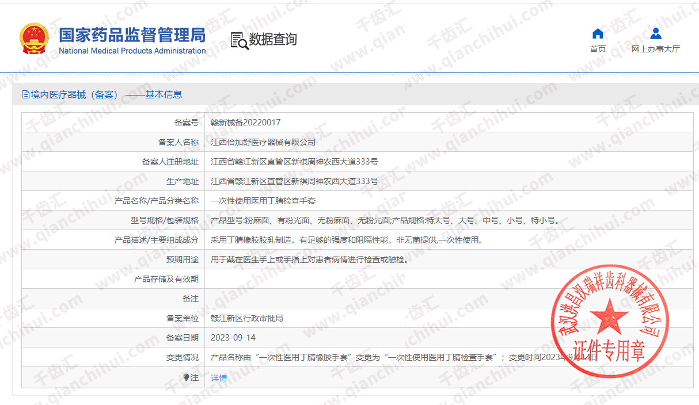The width and height of the screenshot is (699, 405).
Task: Click the house-shaped home icon
Action: click(598, 33)
